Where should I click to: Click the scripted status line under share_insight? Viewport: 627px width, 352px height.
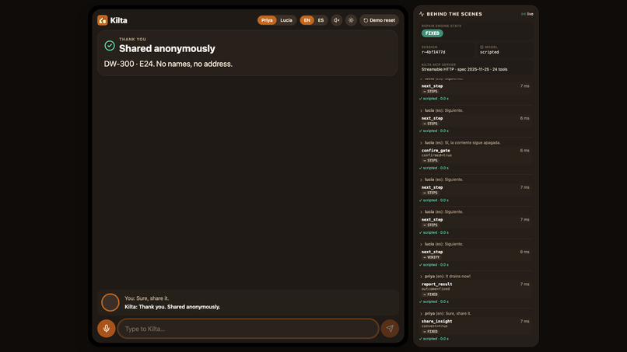pyautogui.click(x=434, y=339)
